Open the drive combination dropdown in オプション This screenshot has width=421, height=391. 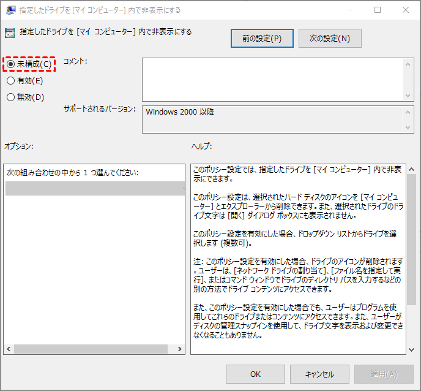pos(94,189)
